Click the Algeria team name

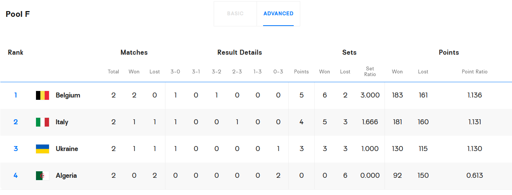click(x=66, y=175)
